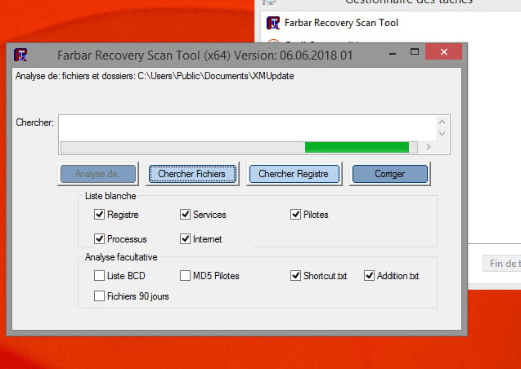Start a file search with Chercher Fichiers
Viewport: 521px width, 369px height.
tap(192, 174)
